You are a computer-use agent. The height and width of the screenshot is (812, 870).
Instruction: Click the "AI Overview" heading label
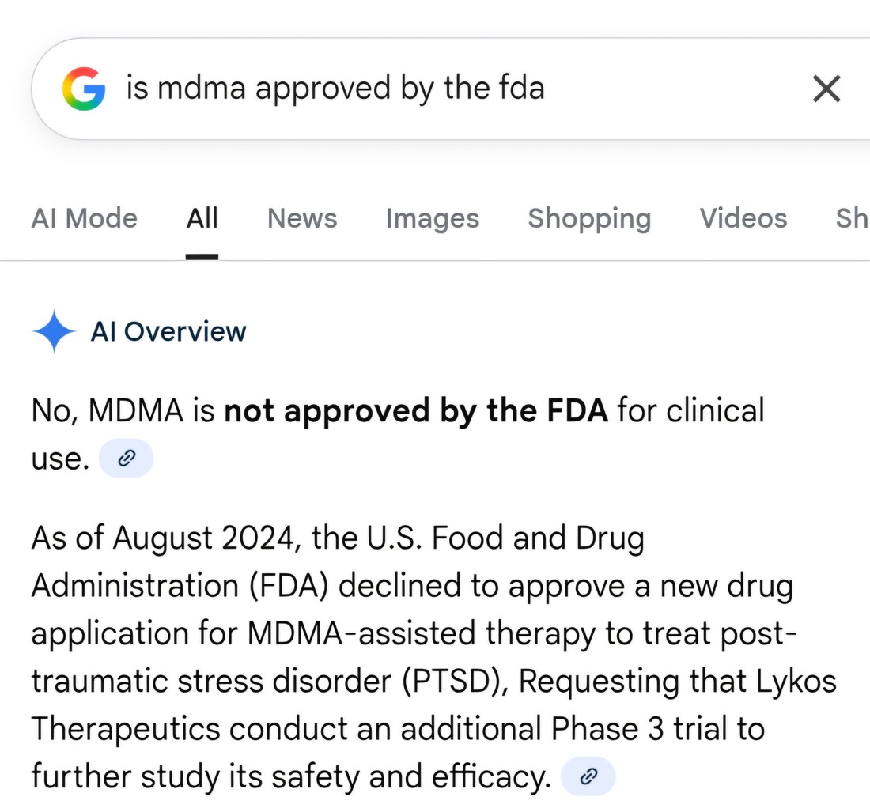tap(168, 331)
